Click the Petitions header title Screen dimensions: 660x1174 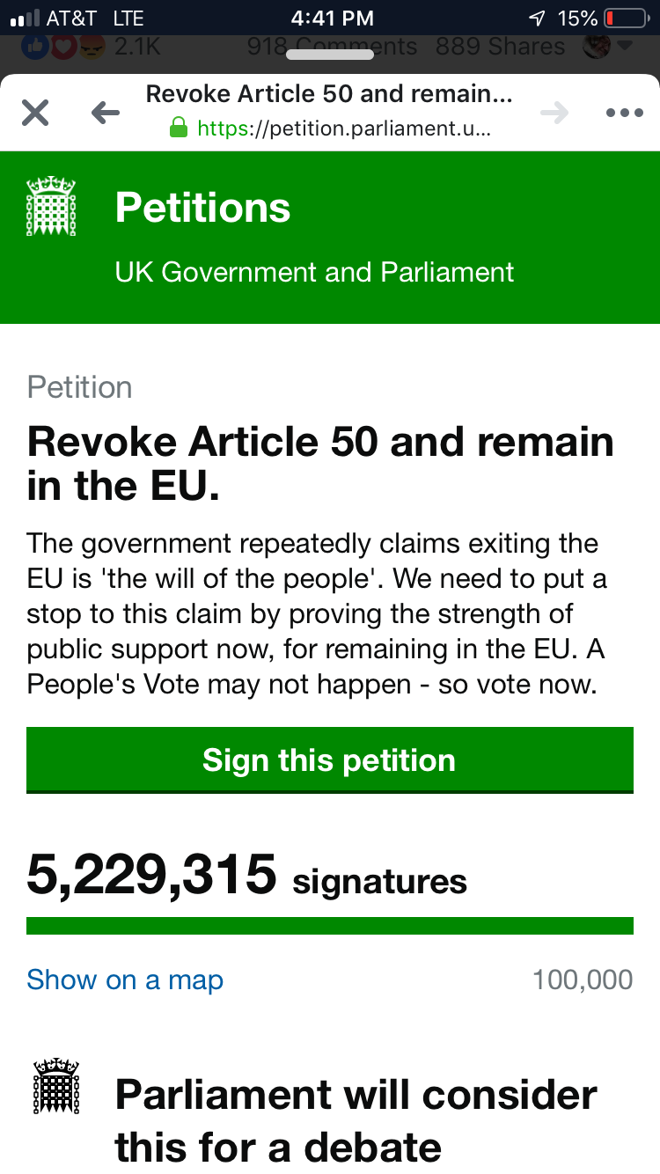(202, 208)
